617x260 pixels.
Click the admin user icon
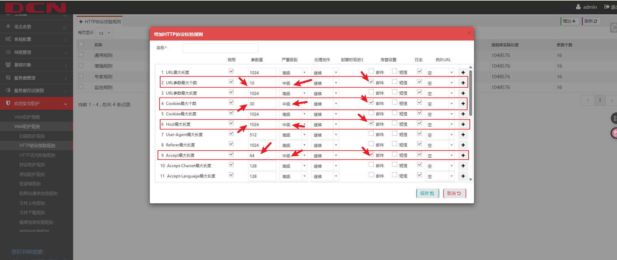pos(578,7)
